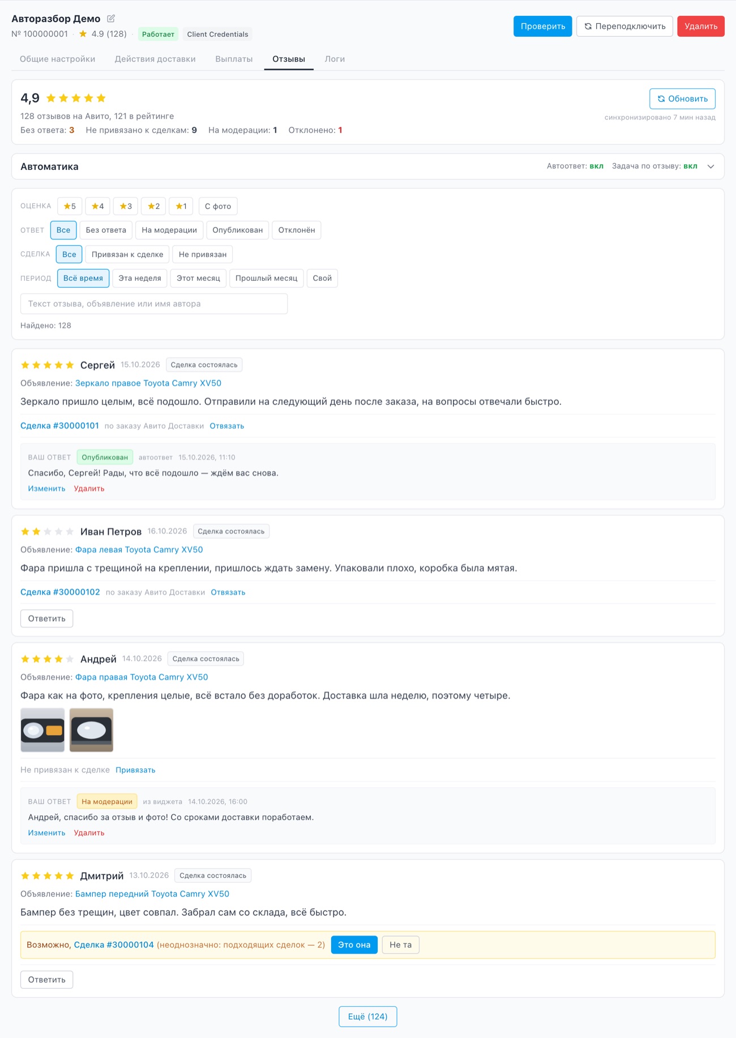The width and height of the screenshot is (736, 1038).
Task: Toggle the С фото filter
Action: [x=218, y=206]
